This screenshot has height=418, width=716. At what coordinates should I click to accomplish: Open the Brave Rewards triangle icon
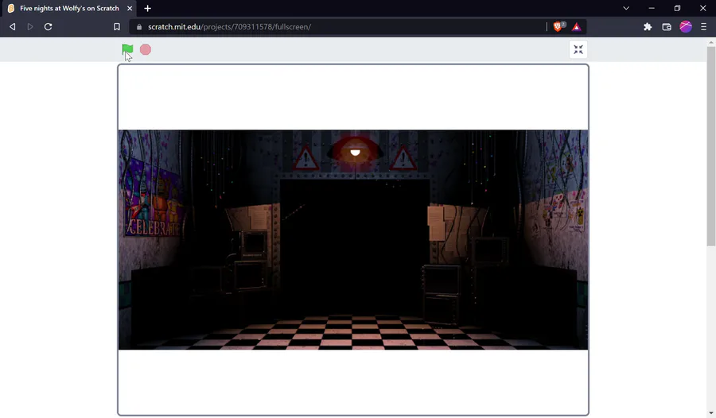point(576,27)
